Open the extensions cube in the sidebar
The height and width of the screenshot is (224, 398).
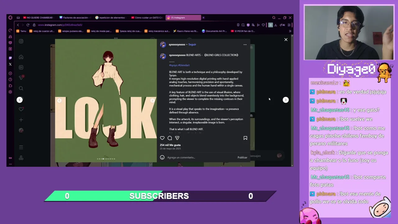click(10, 86)
